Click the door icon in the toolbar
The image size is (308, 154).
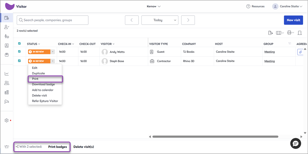pyautogui.click(x=300, y=33)
